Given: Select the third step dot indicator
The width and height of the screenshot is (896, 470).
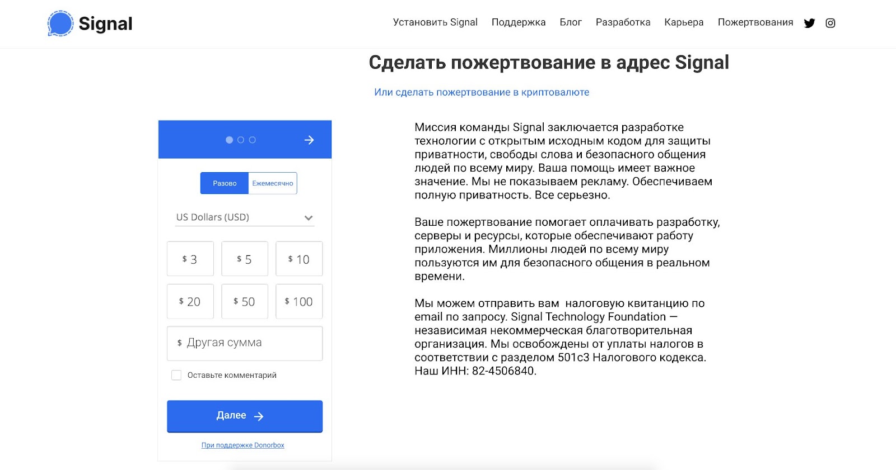Looking at the screenshot, I should tap(253, 140).
